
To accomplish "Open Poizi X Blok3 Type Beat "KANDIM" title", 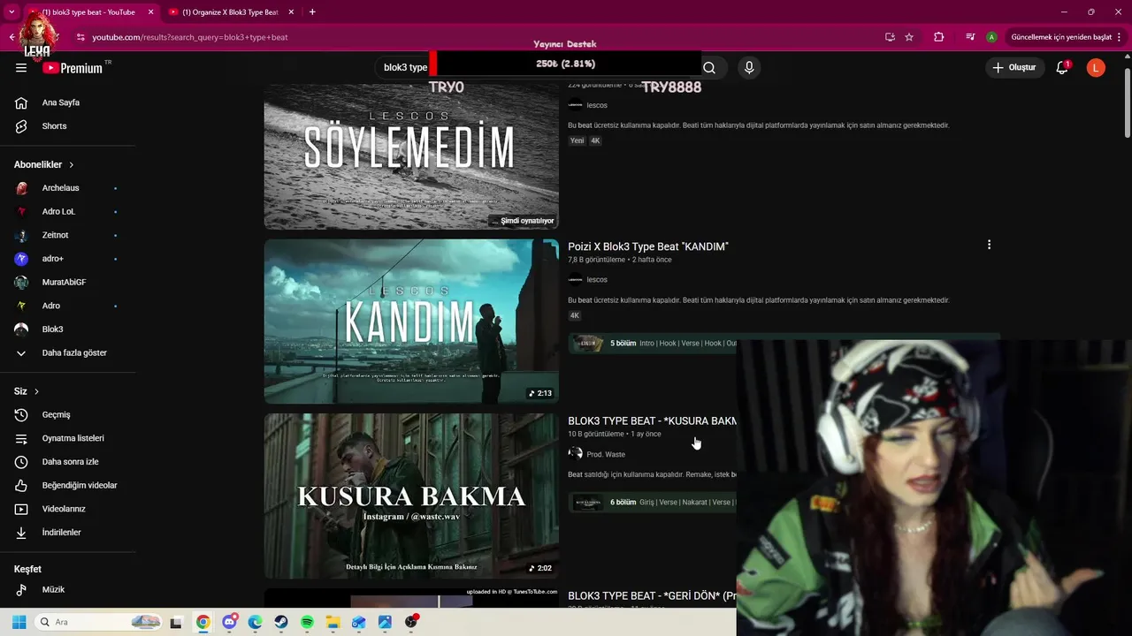I will click(648, 246).
